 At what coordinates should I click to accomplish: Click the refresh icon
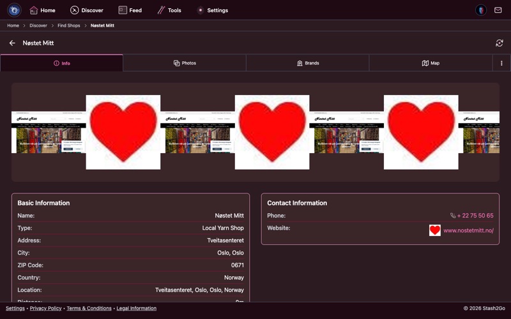click(500, 43)
